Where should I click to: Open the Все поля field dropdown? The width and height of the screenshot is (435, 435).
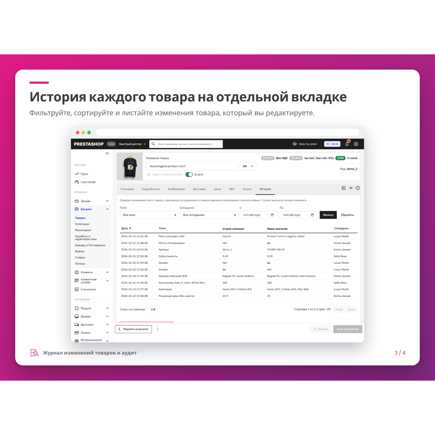pyautogui.click(x=149, y=215)
